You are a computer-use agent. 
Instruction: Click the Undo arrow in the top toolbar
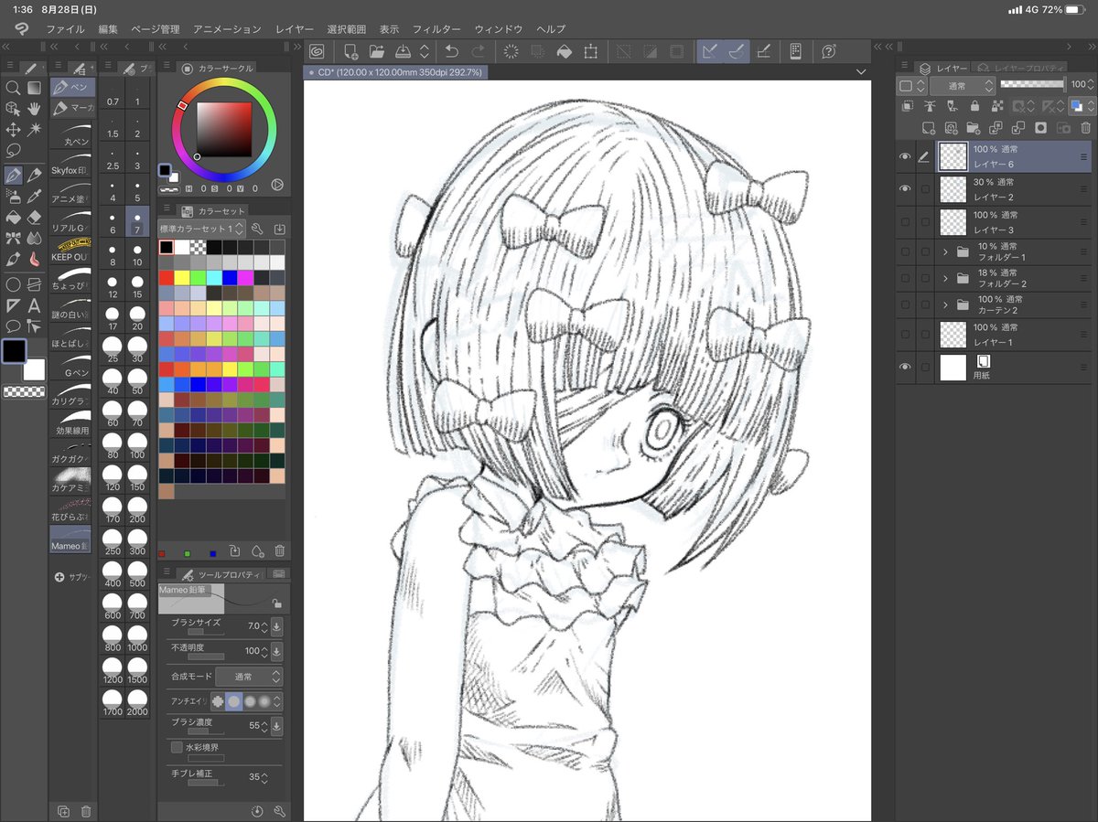point(453,52)
